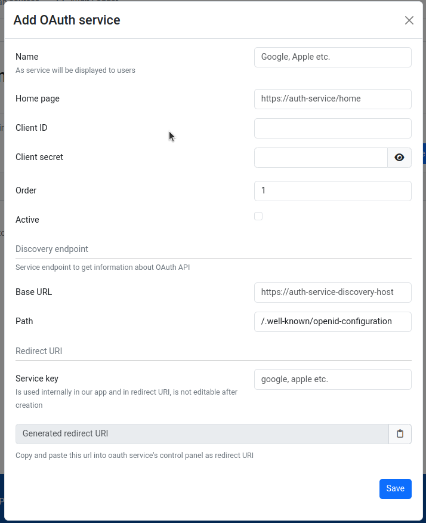Viewport: 426px width, 523px height.
Task: Click the Add OAuth service title
Action: [67, 20]
